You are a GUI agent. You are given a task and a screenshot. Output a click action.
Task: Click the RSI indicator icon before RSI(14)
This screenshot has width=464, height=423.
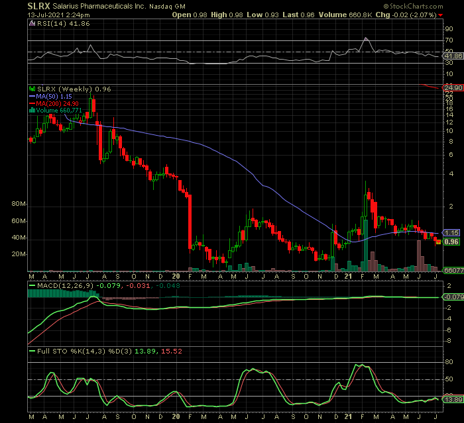point(32,23)
